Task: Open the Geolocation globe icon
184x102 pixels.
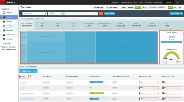Action: tap(4, 30)
